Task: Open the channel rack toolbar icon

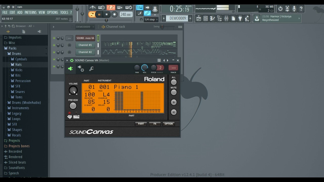Action: pos(206,18)
